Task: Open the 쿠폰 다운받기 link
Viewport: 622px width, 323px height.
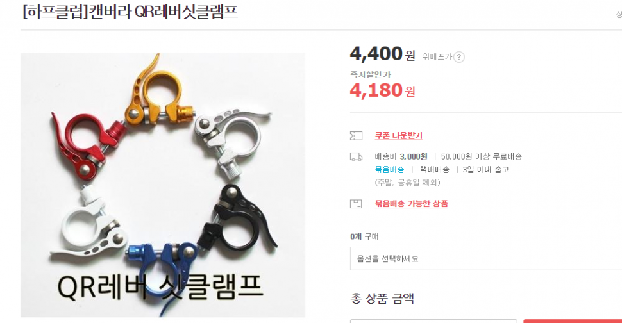Action: pos(398,135)
